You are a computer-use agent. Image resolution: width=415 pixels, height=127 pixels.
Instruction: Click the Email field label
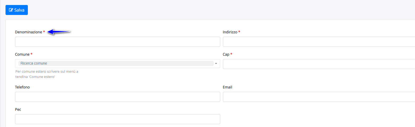pos(227,87)
